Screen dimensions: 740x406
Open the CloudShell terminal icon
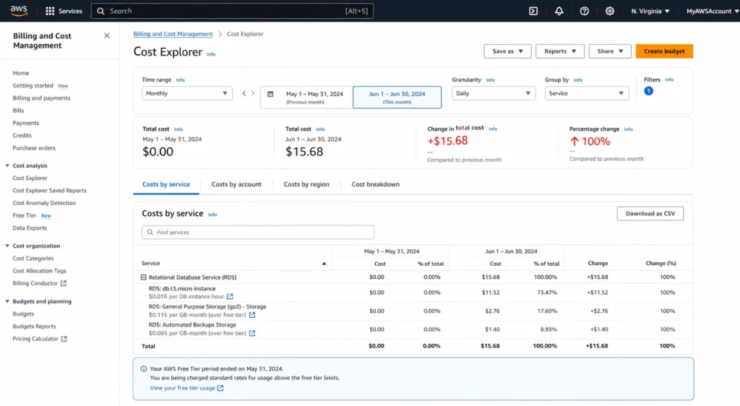[x=533, y=11]
